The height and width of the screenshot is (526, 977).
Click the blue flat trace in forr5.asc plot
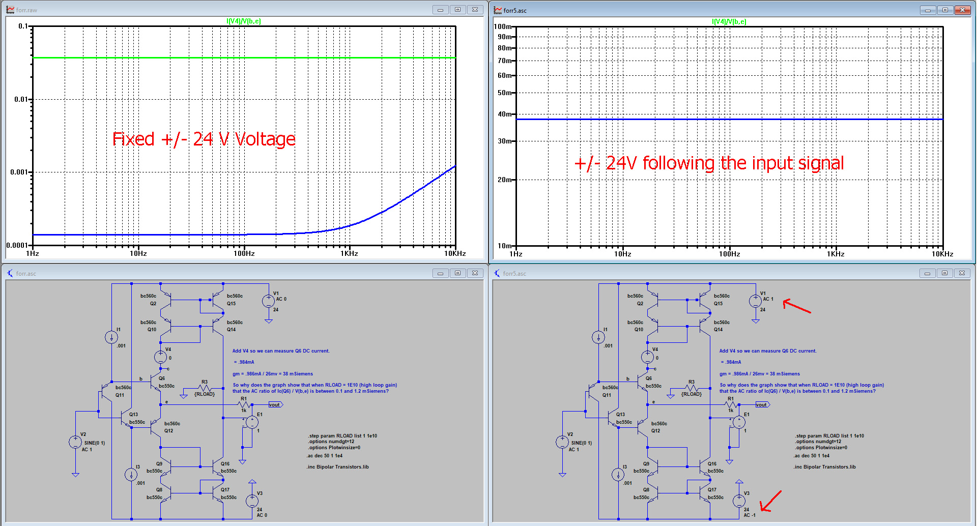(729, 120)
